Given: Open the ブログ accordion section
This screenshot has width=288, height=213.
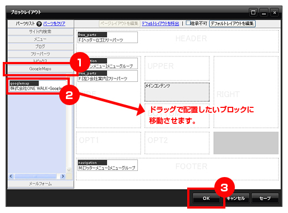Looking at the screenshot, I should pyautogui.click(x=40, y=46).
